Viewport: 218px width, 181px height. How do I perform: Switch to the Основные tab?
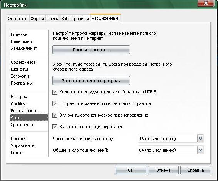(x=18, y=19)
